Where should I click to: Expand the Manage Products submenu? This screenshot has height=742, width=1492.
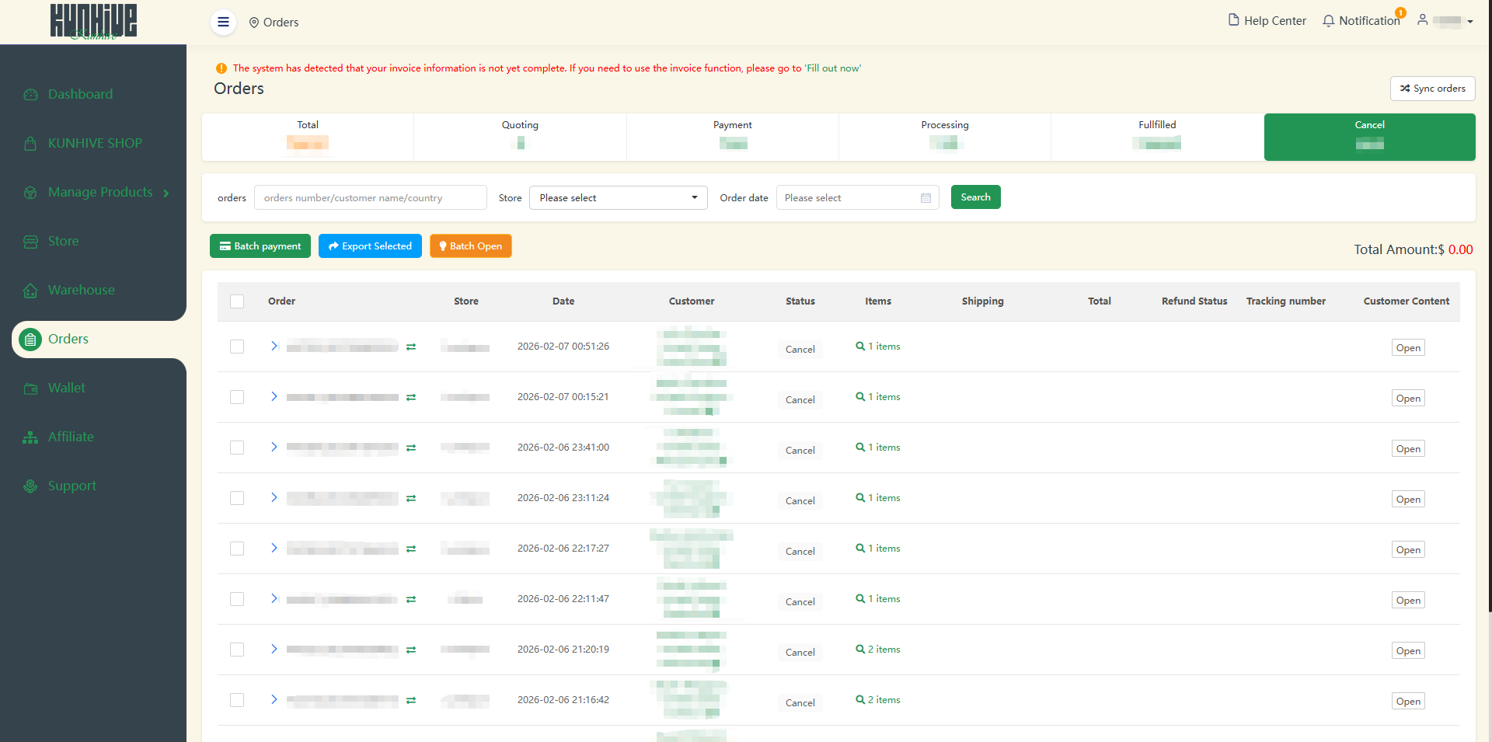(166, 193)
